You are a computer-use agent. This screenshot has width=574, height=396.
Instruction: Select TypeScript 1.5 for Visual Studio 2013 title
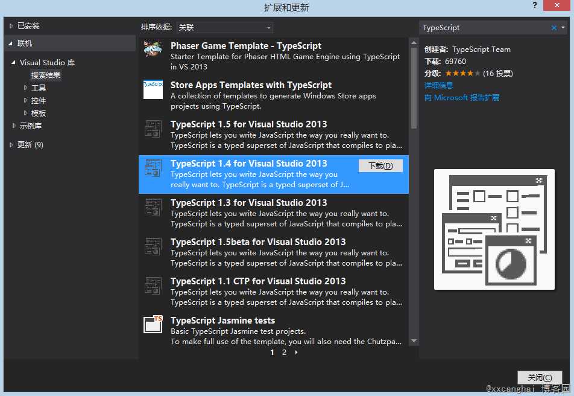pyautogui.click(x=249, y=124)
